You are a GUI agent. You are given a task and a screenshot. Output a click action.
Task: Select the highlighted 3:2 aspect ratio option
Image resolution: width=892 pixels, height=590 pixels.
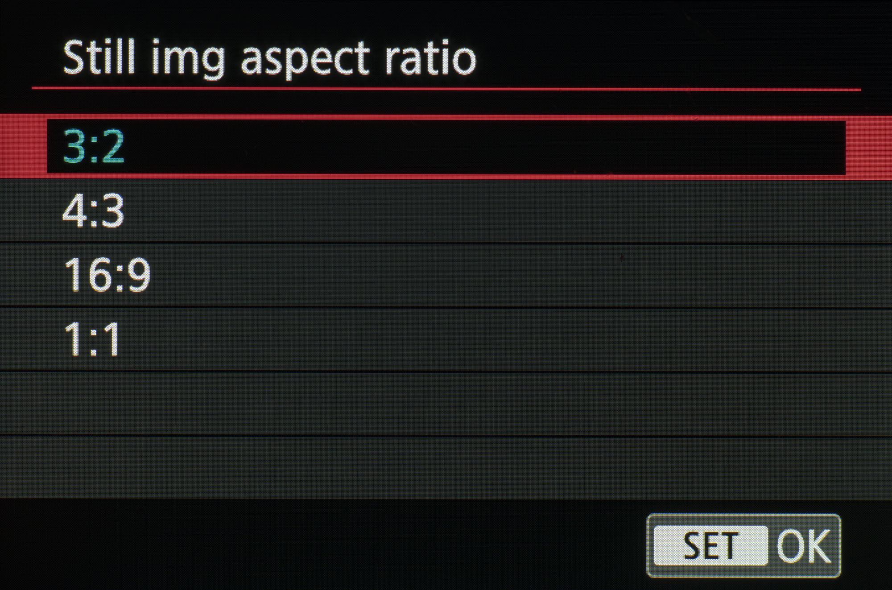(446, 147)
